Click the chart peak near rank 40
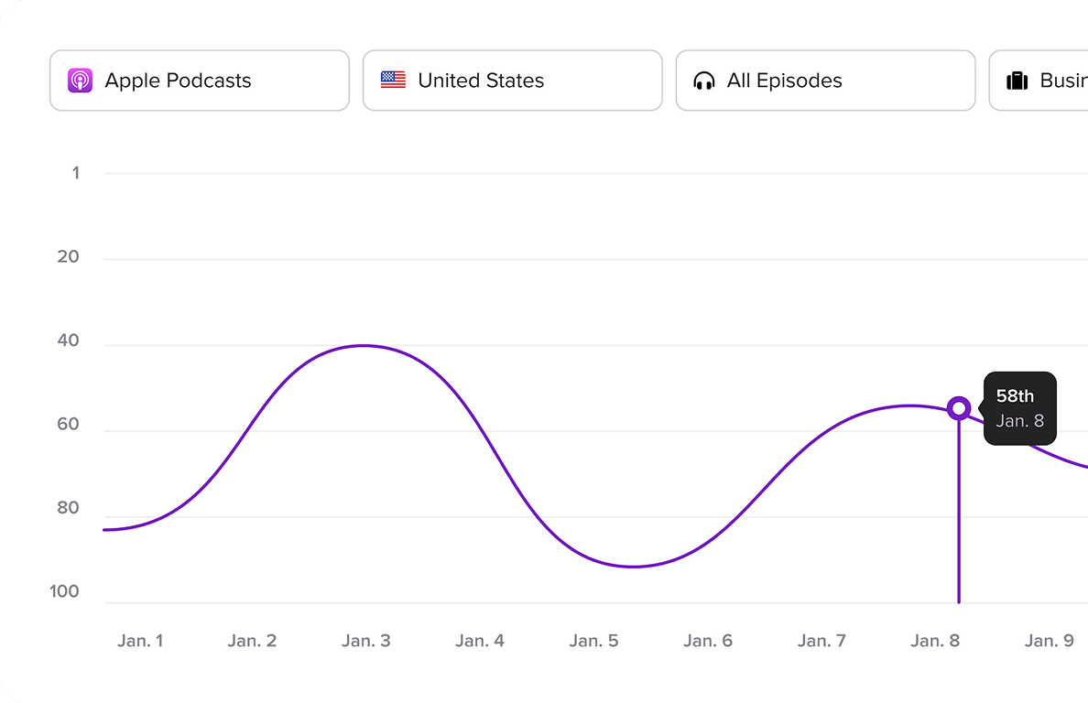Screen dimensions: 1088x703 (x=364, y=345)
